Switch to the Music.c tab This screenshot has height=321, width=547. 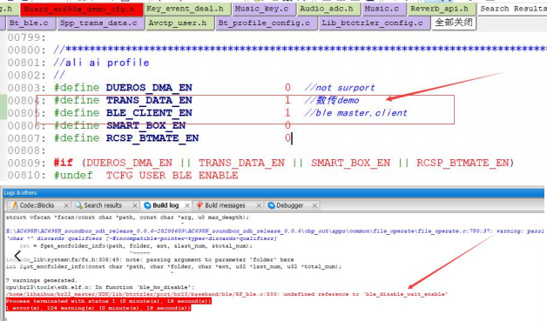click(x=384, y=9)
